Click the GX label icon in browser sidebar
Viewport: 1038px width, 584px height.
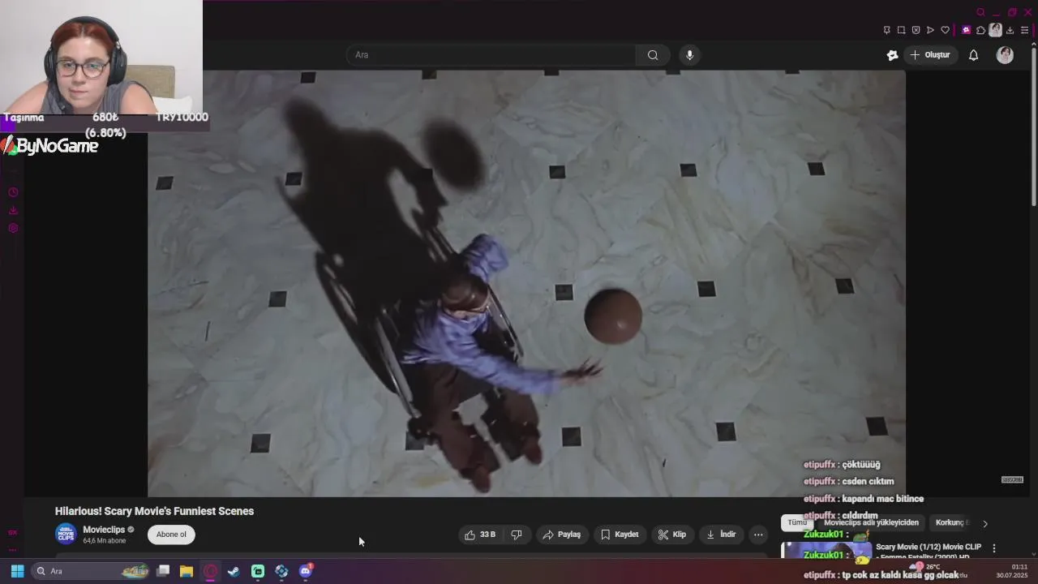[13, 533]
